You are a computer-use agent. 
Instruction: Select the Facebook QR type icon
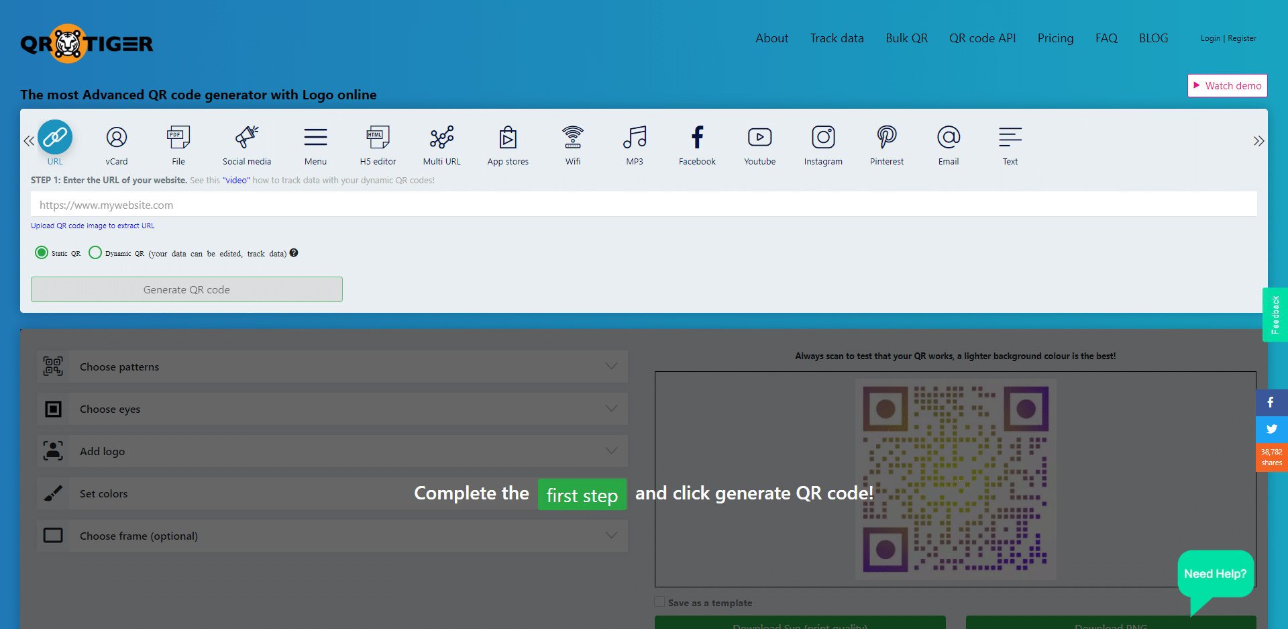click(x=698, y=137)
